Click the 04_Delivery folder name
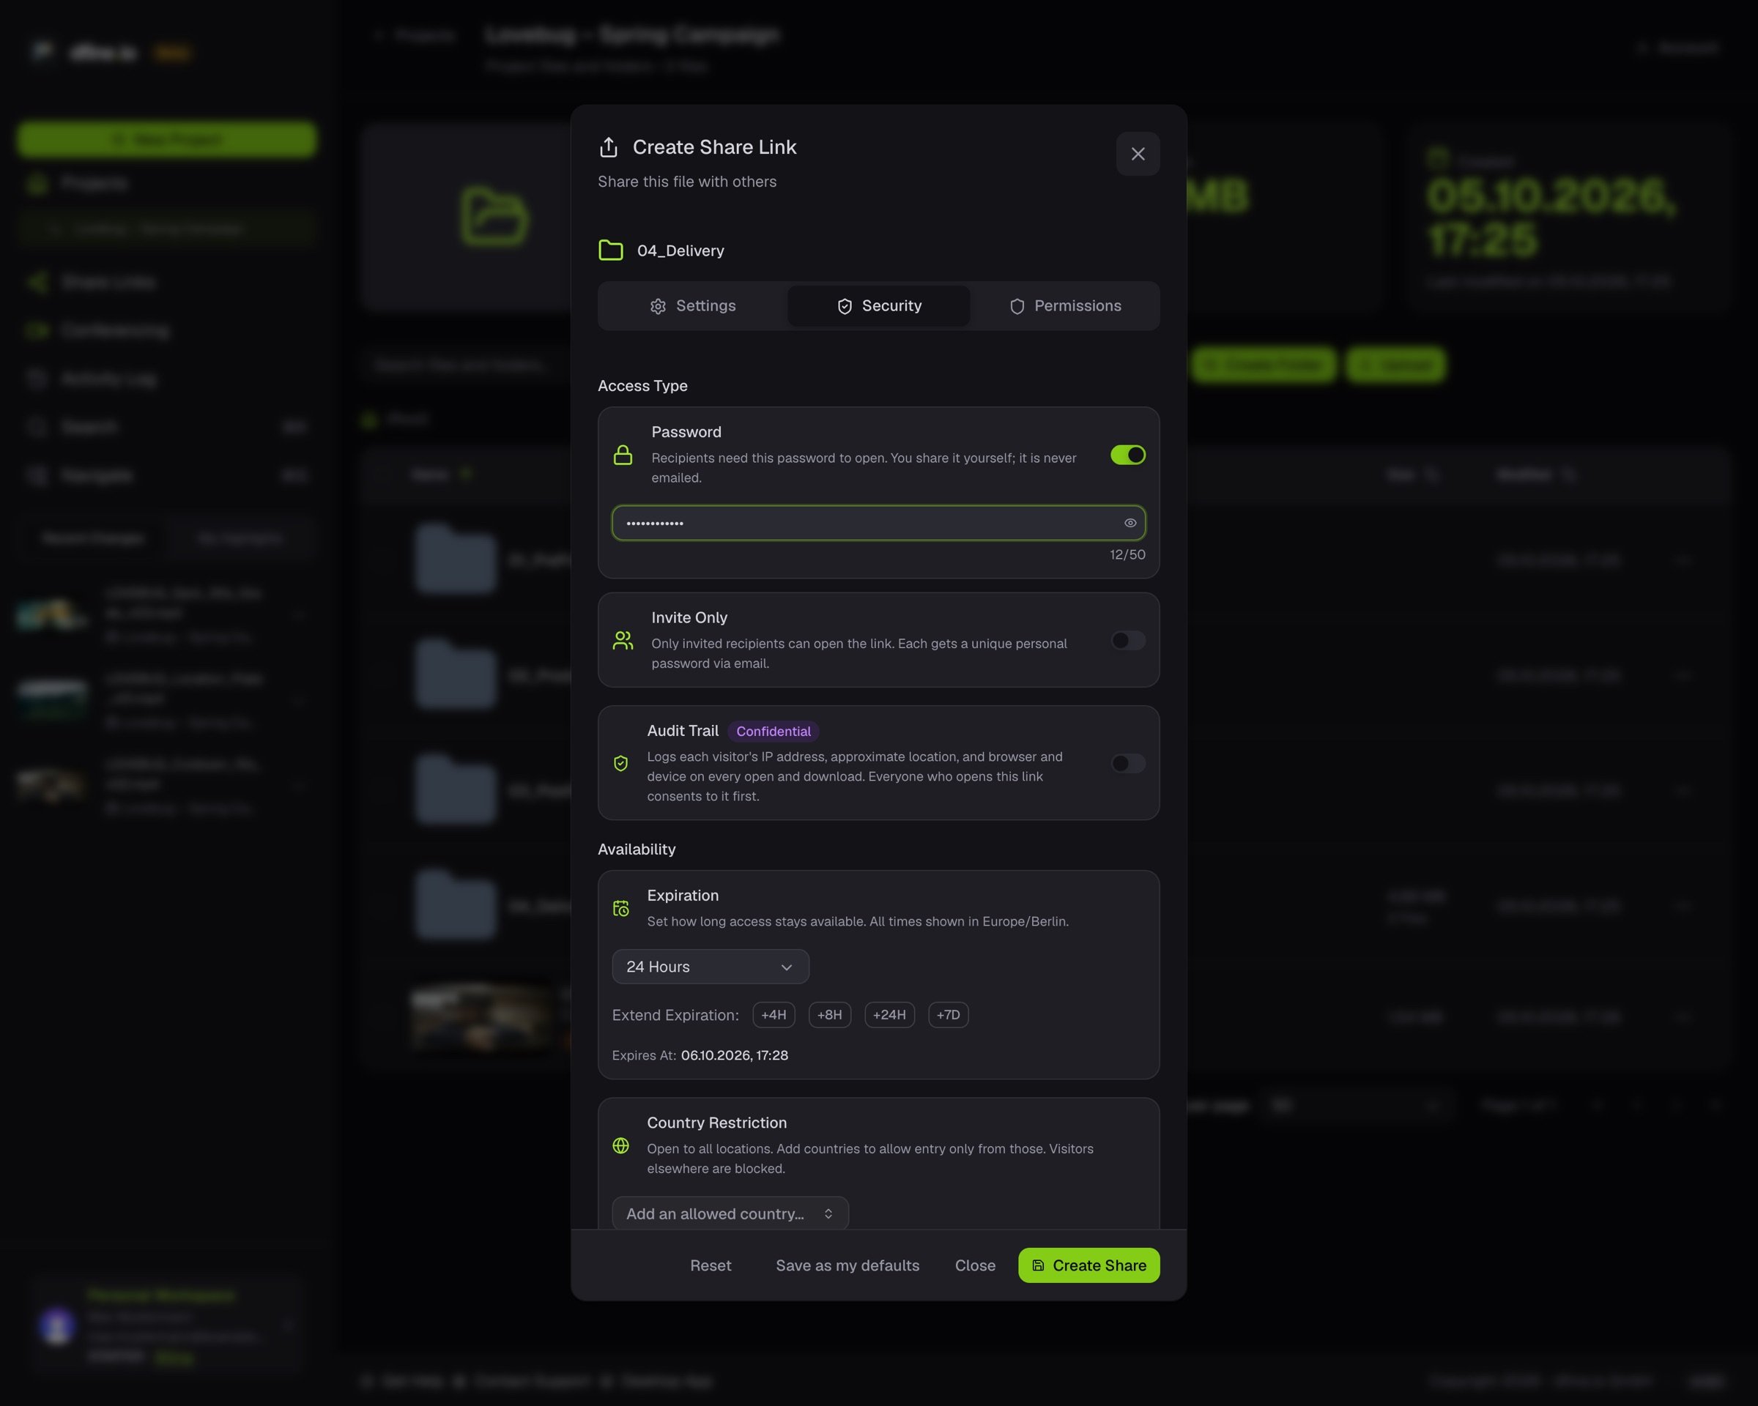Viewport: 1758px width, 1406px height. pos(680,250)
